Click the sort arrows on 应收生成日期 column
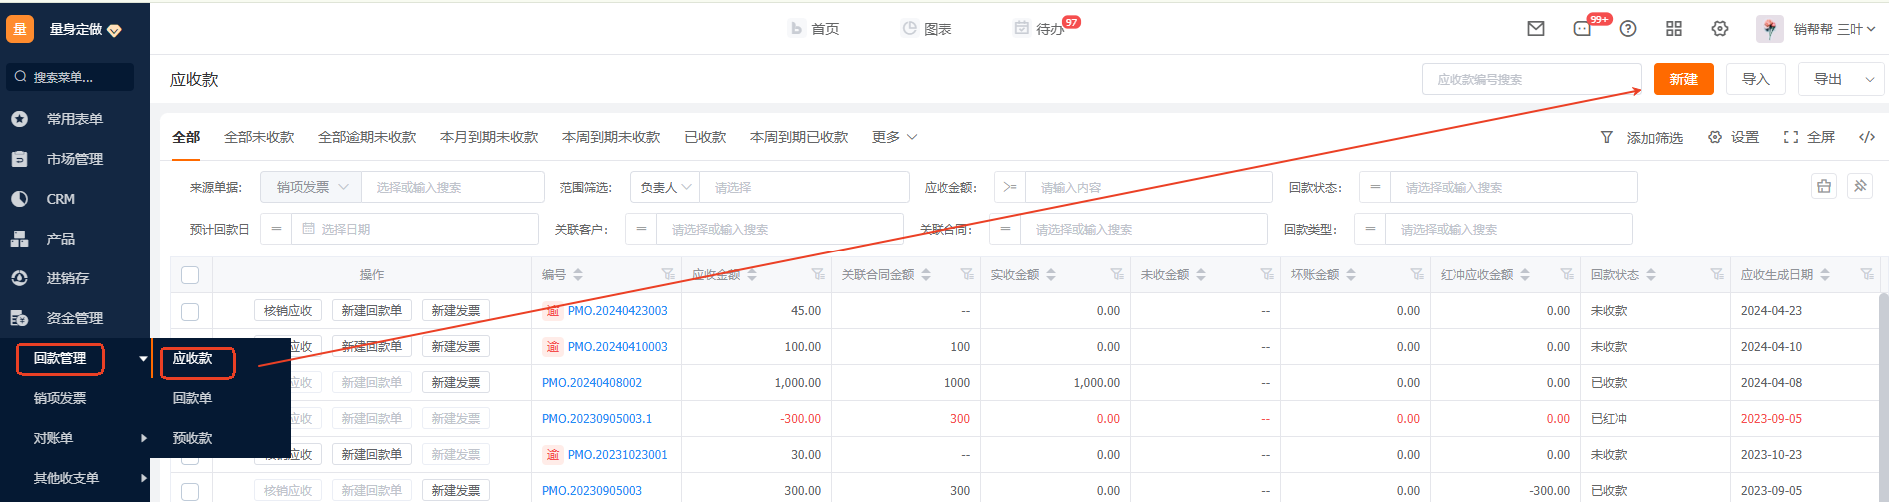Viewport: 1889px width, 502px height. coord(1825,274)
